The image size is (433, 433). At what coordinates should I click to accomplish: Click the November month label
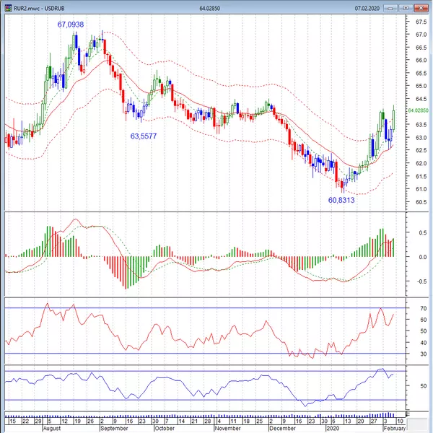click(x=227, y=428)
